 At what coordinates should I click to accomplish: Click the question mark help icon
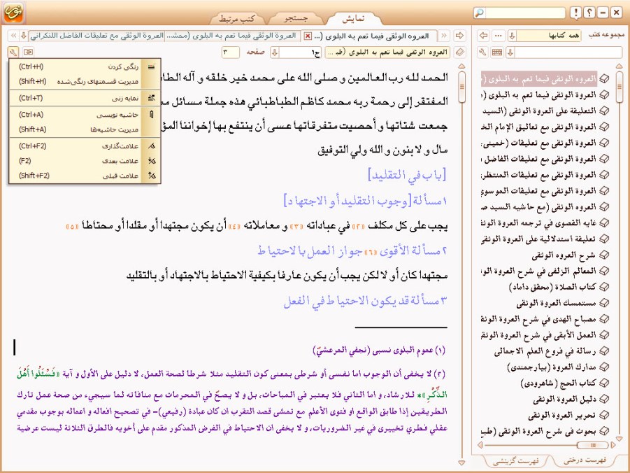tap(589, 13)
